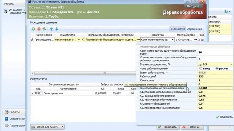
Task: Edit total equipment units field 10
Action: click(x=215, y=52)
